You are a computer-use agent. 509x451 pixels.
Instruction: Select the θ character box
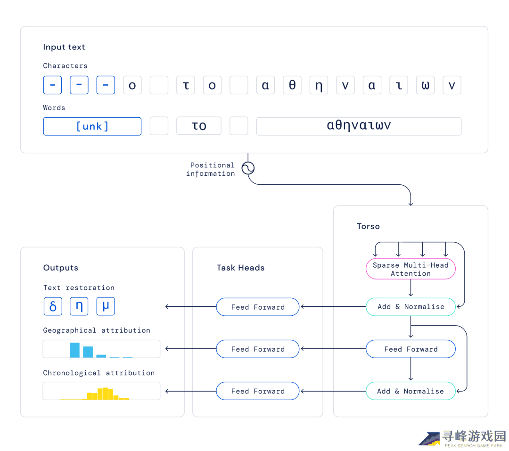point(292,85)
